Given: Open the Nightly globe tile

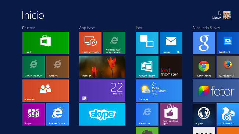Looking at the screenshot, I should [x=204, y=115].
